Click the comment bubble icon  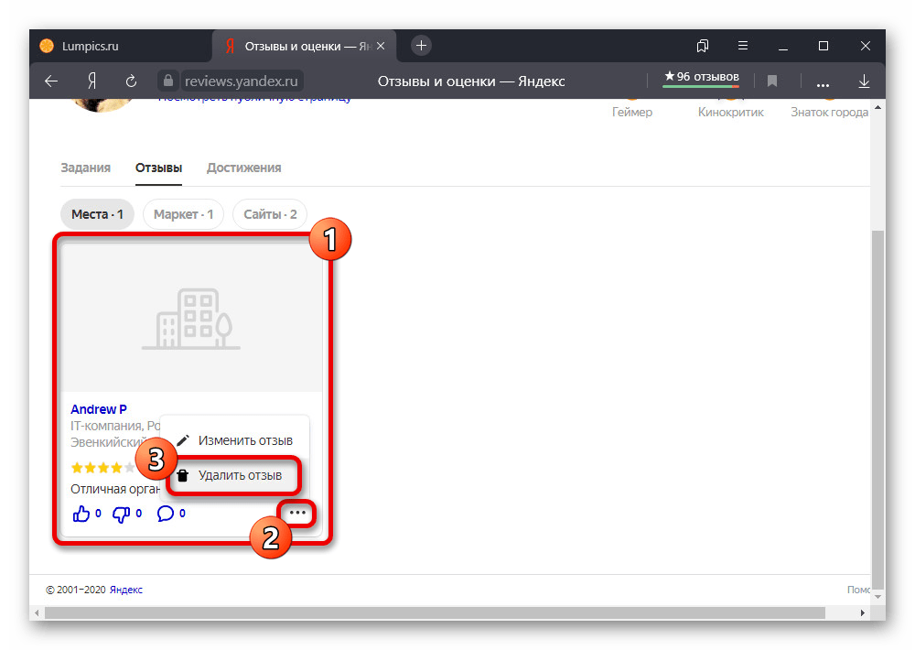coord(166,514)
